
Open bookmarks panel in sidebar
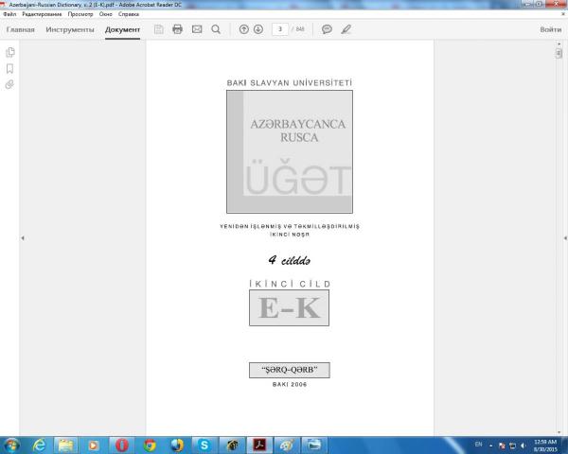coord(10,68)
